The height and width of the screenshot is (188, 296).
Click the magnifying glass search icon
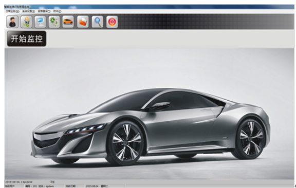tap(98, 22)
